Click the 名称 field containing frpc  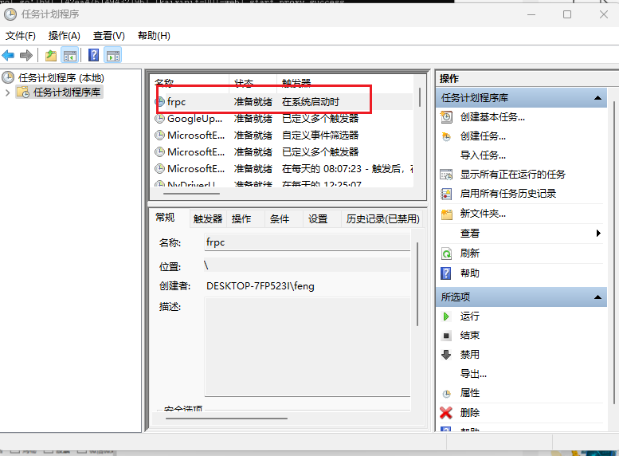[x=308, y=242]
